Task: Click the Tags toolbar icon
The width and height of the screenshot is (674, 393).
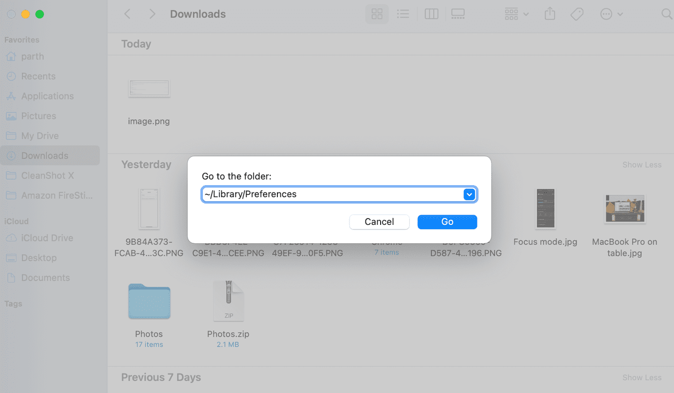Action: pyautogui.click(x=577, y=14)
